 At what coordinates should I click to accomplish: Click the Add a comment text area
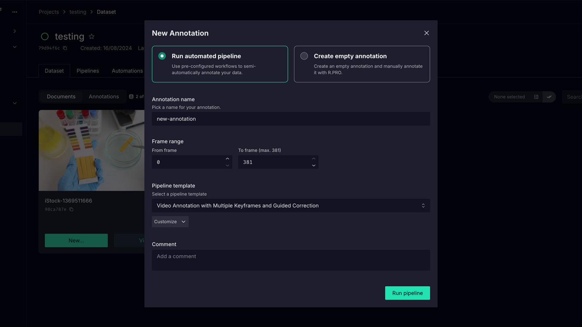291,260
